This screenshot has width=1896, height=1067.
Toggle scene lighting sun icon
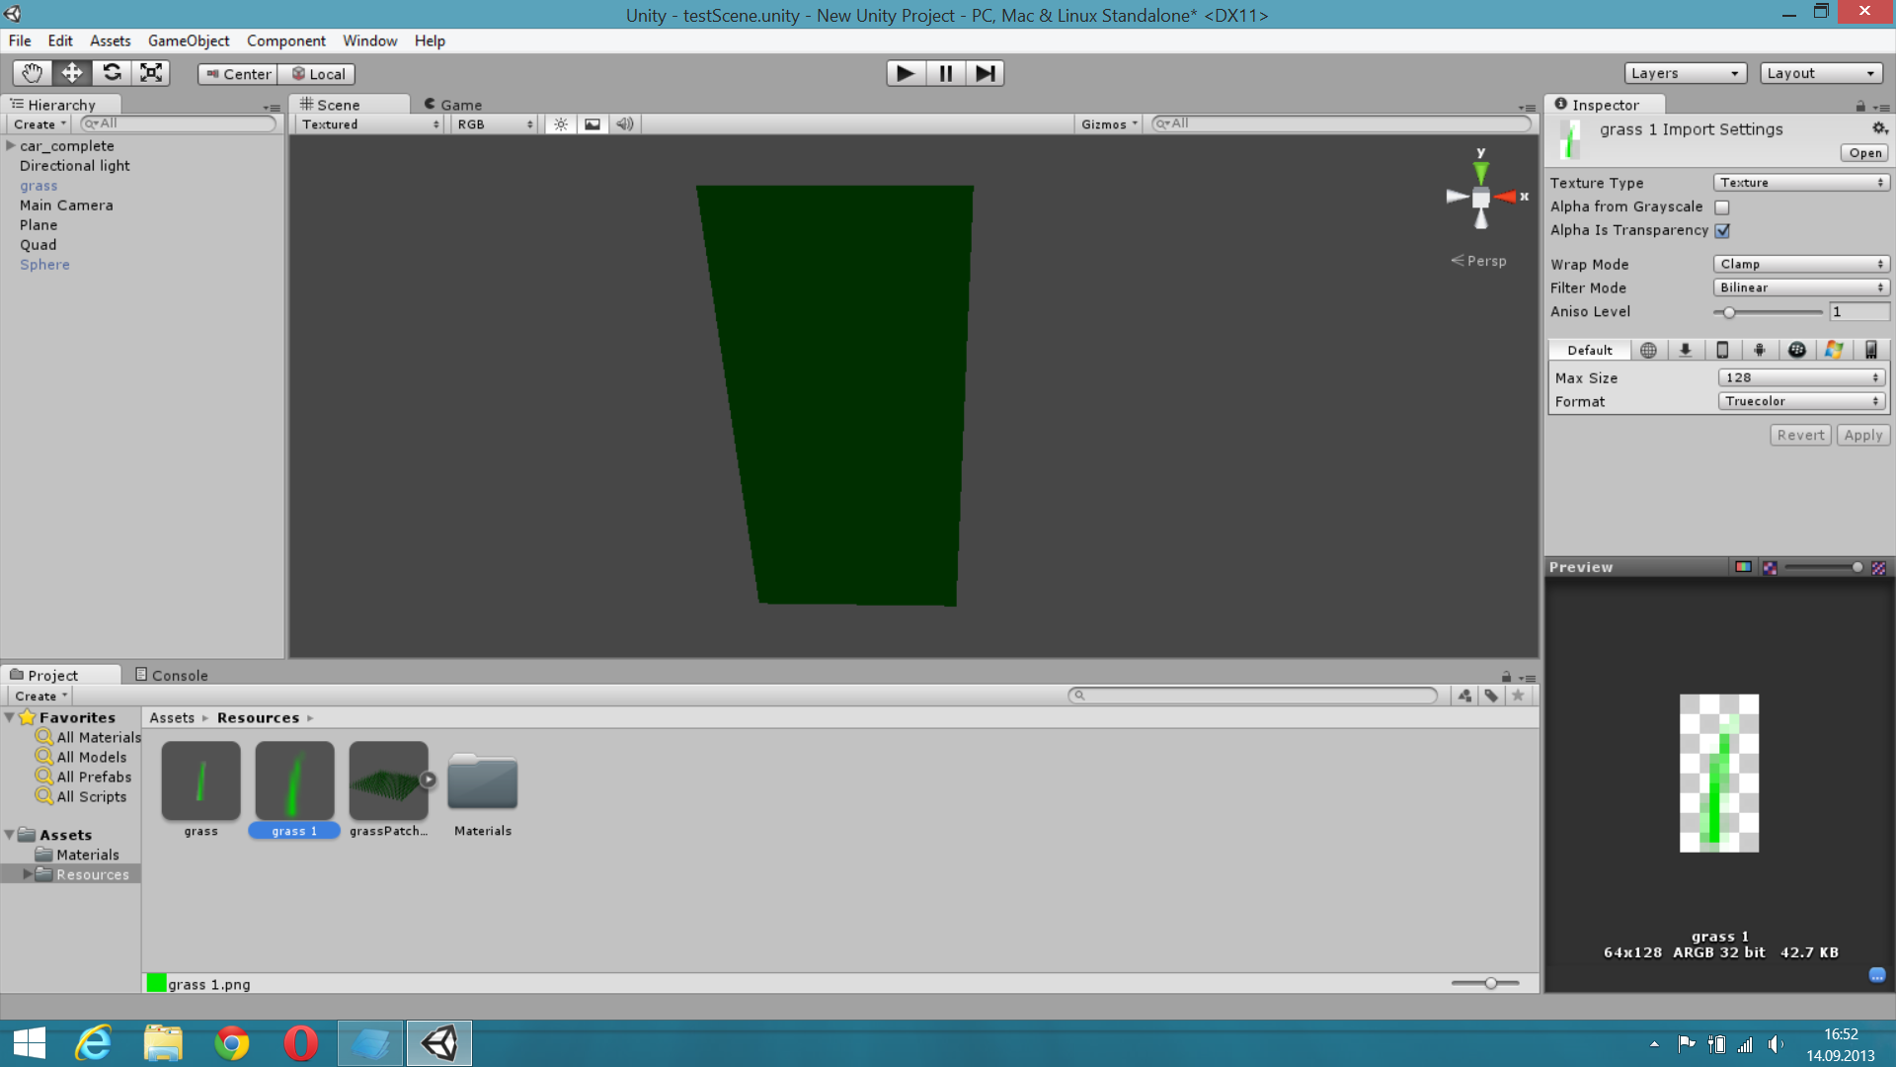click(561, 124)
